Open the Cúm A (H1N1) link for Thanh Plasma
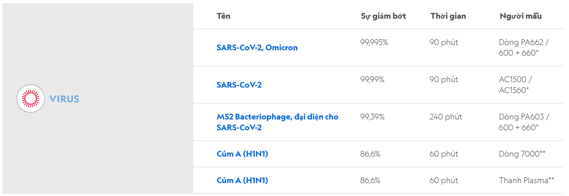This screenshot has width=569, height=196. point(242,180)
